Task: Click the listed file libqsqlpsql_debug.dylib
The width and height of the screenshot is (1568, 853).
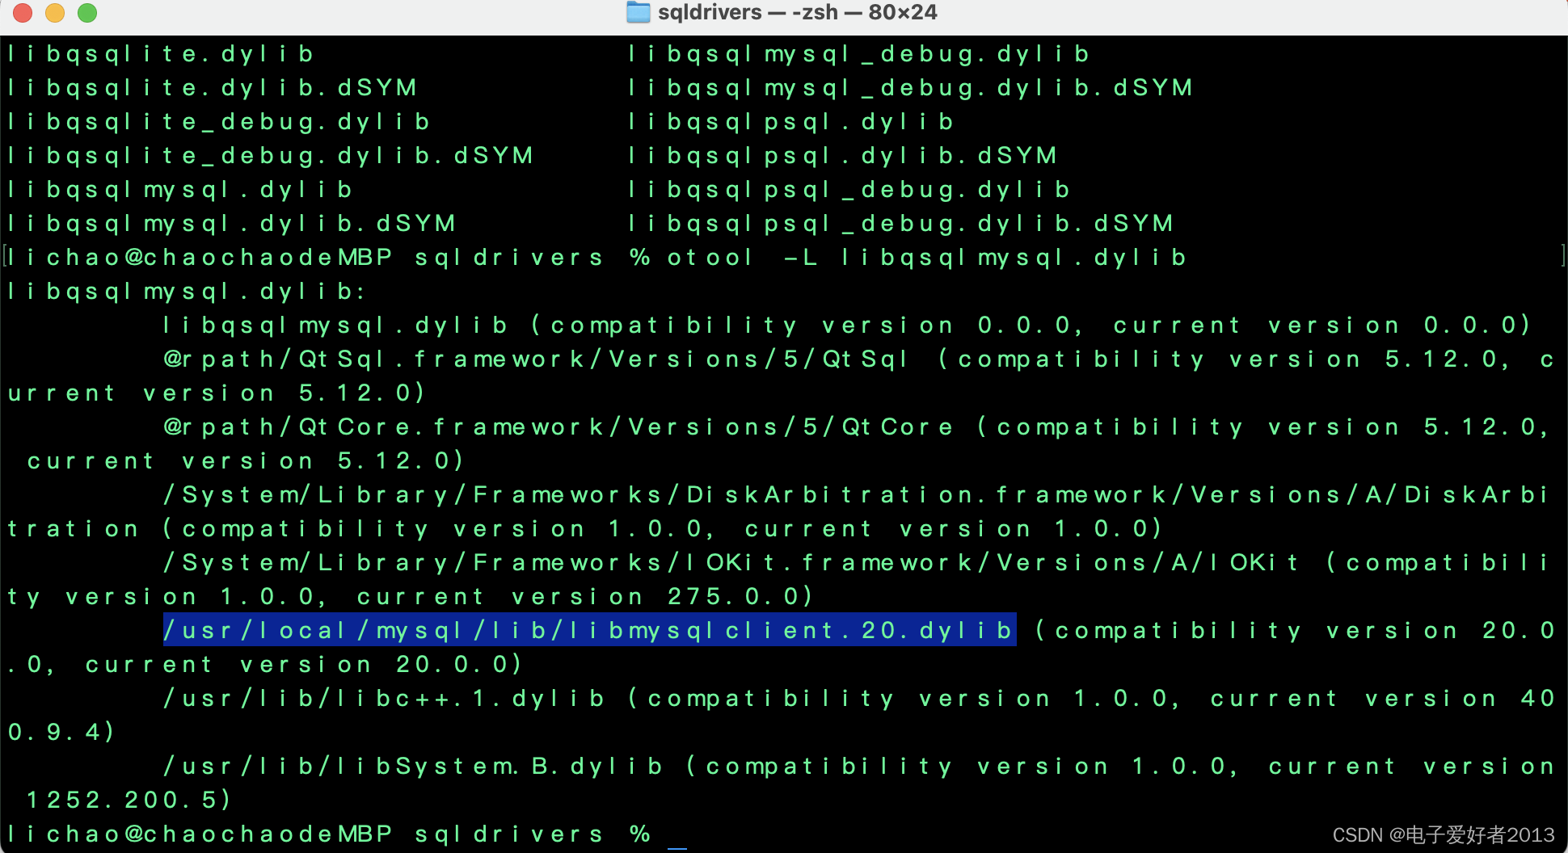Action: 849,190
